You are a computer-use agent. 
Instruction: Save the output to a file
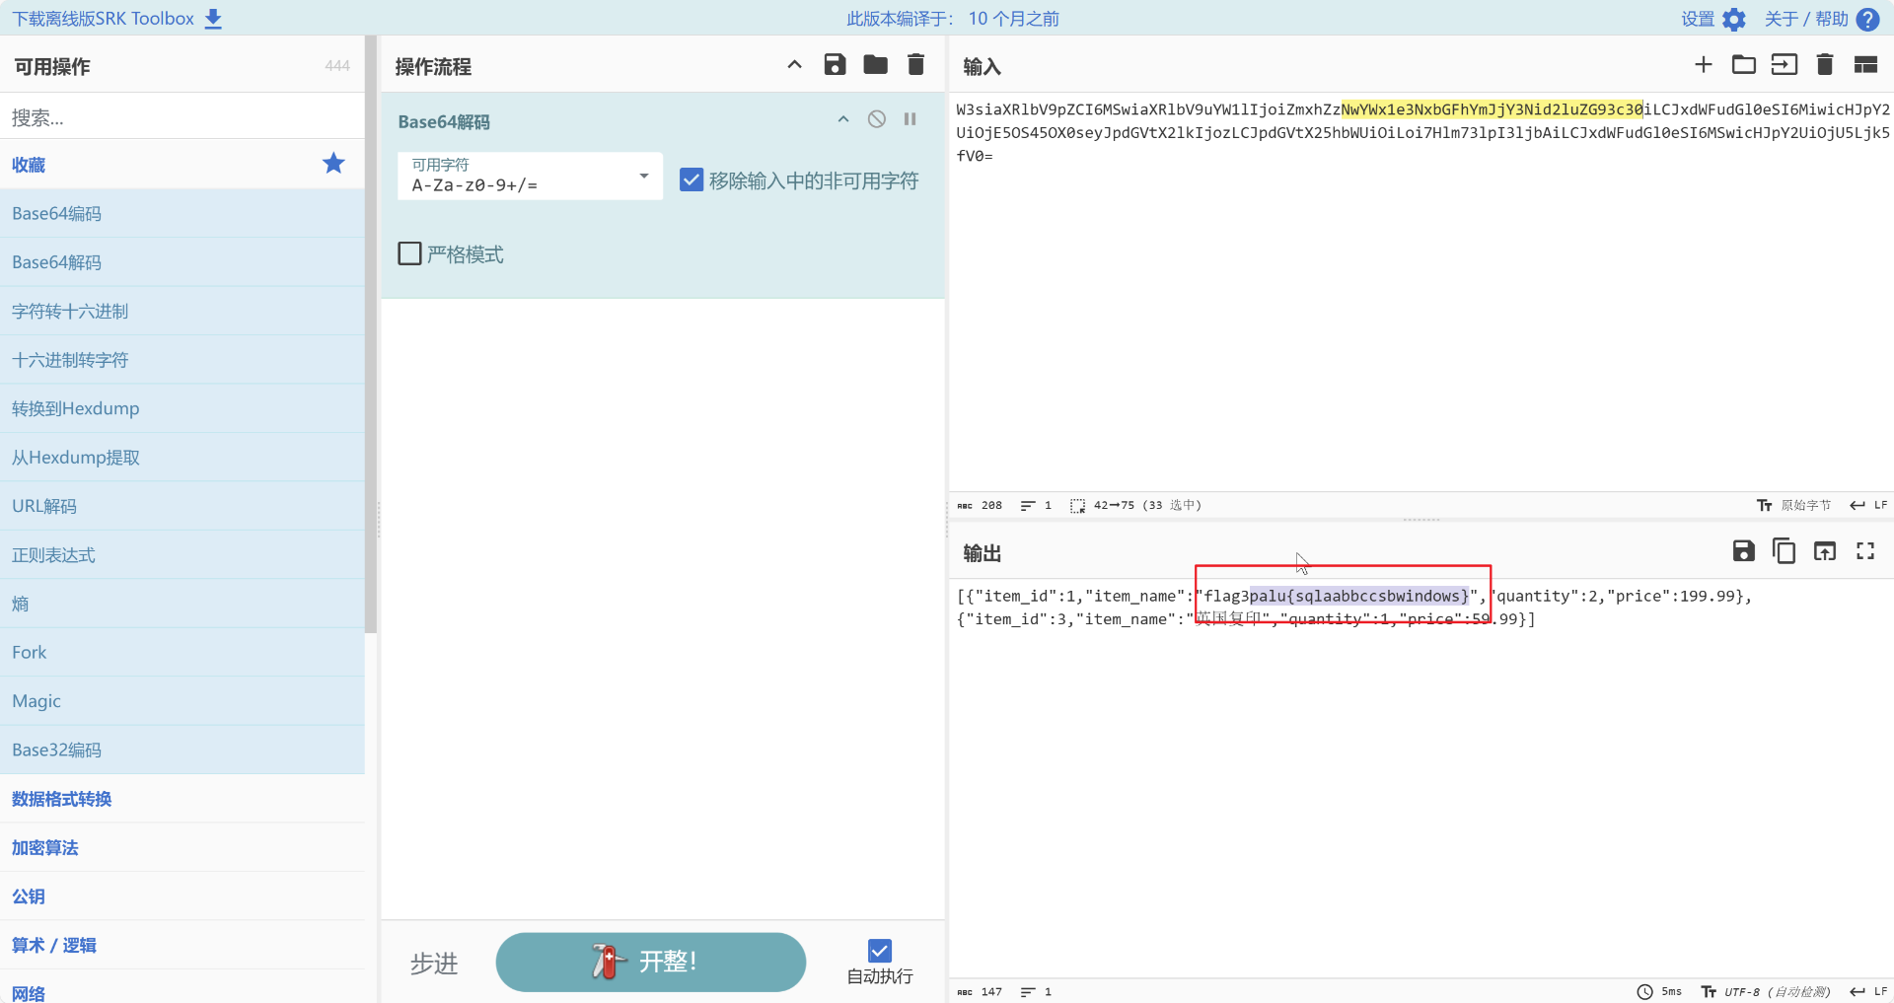(x=1744, y=551)
